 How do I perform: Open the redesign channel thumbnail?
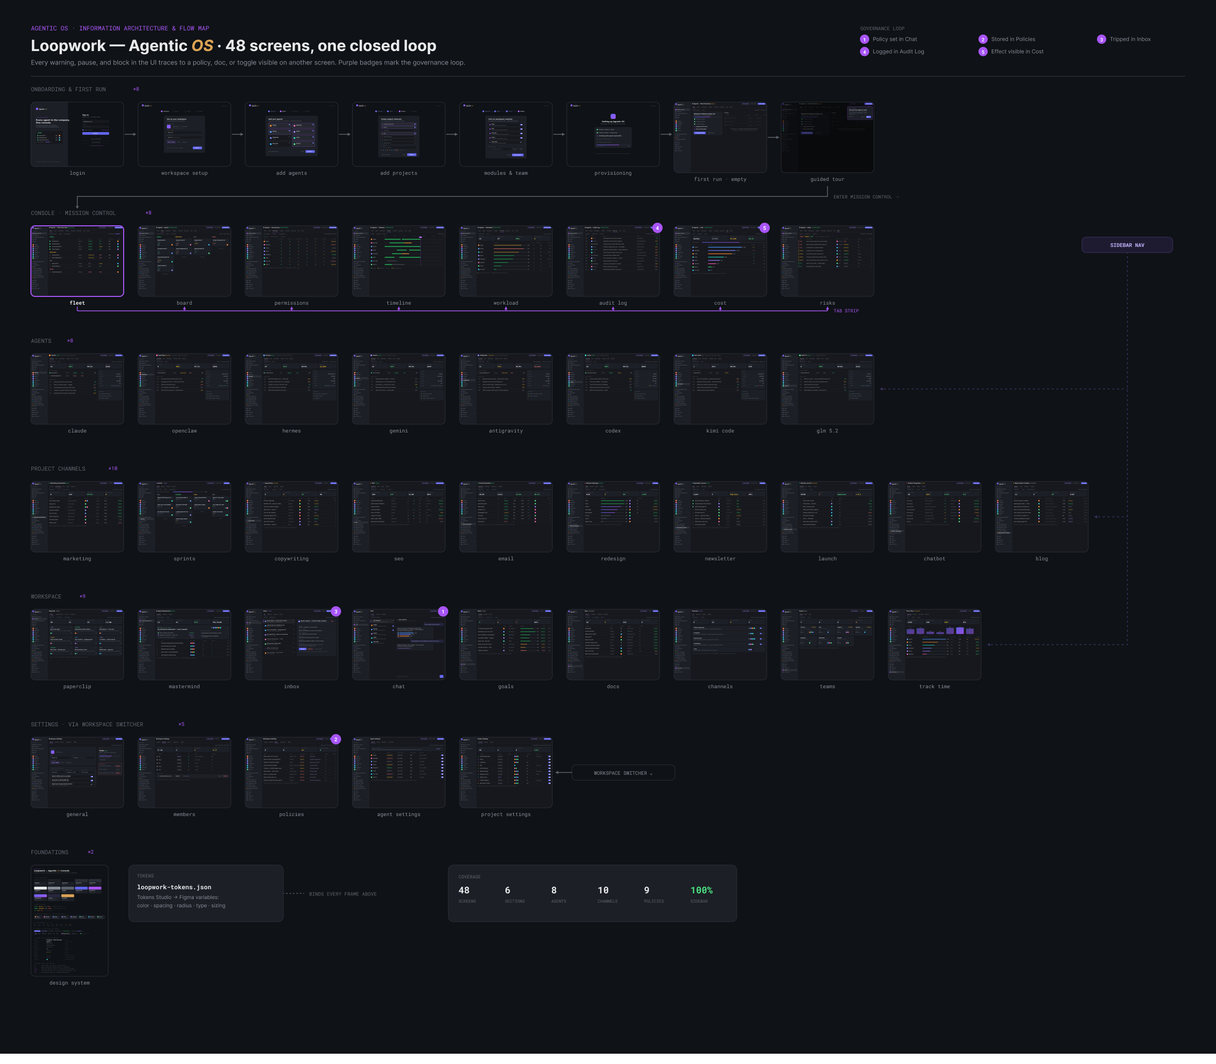(613, 517)
